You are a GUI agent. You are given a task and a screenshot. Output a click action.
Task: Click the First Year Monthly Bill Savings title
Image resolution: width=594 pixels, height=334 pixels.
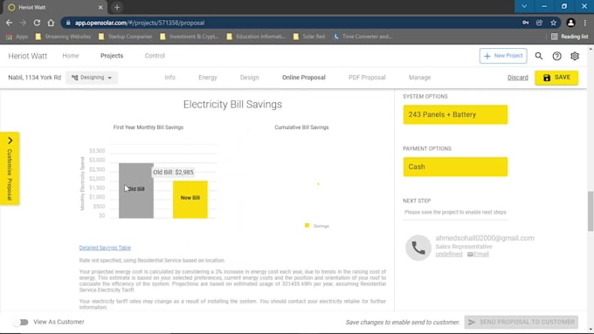pyautogui.click(x=148, y=127)
